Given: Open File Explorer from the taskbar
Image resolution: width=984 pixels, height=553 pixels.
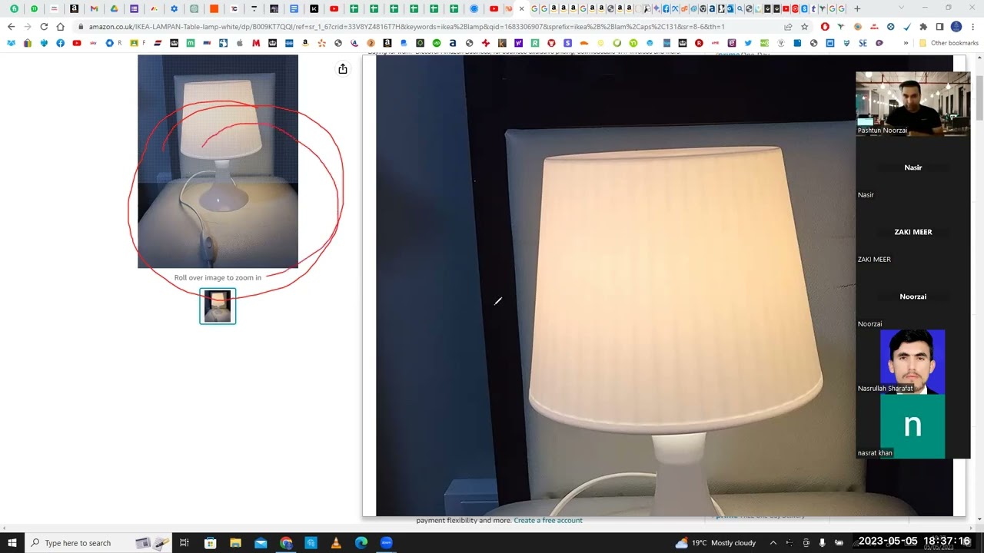Looking at the screenshot, I should pyautogui.click(x=235, y=543).
